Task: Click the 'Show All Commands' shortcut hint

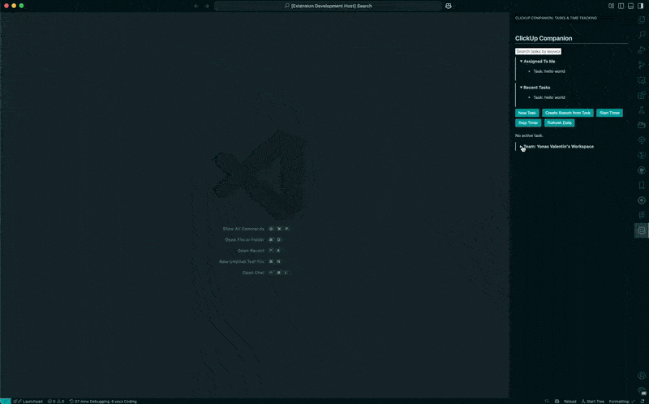Action: click(243, 229)
